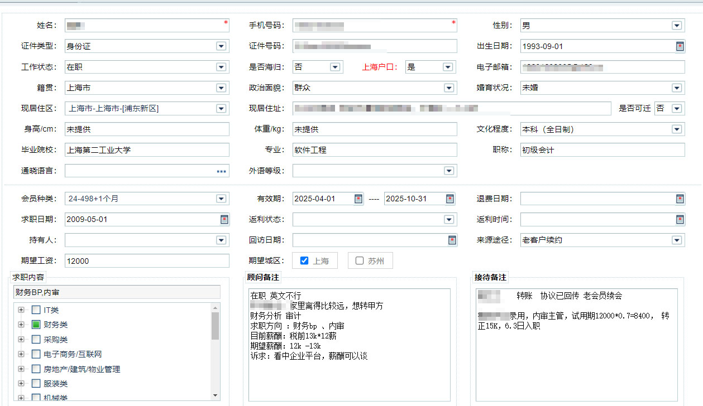
Task: Toggle the 苏州 expected city checkbox
Action: [x=360, y=260]
